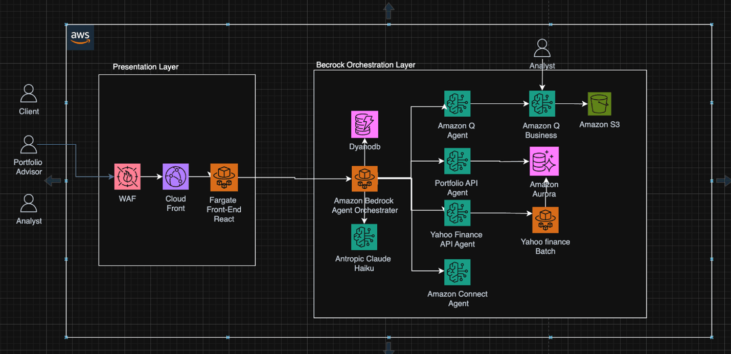Screen dimensions: 731x354
Task: Click the Cloud Front purple icon
Action: 176,177
